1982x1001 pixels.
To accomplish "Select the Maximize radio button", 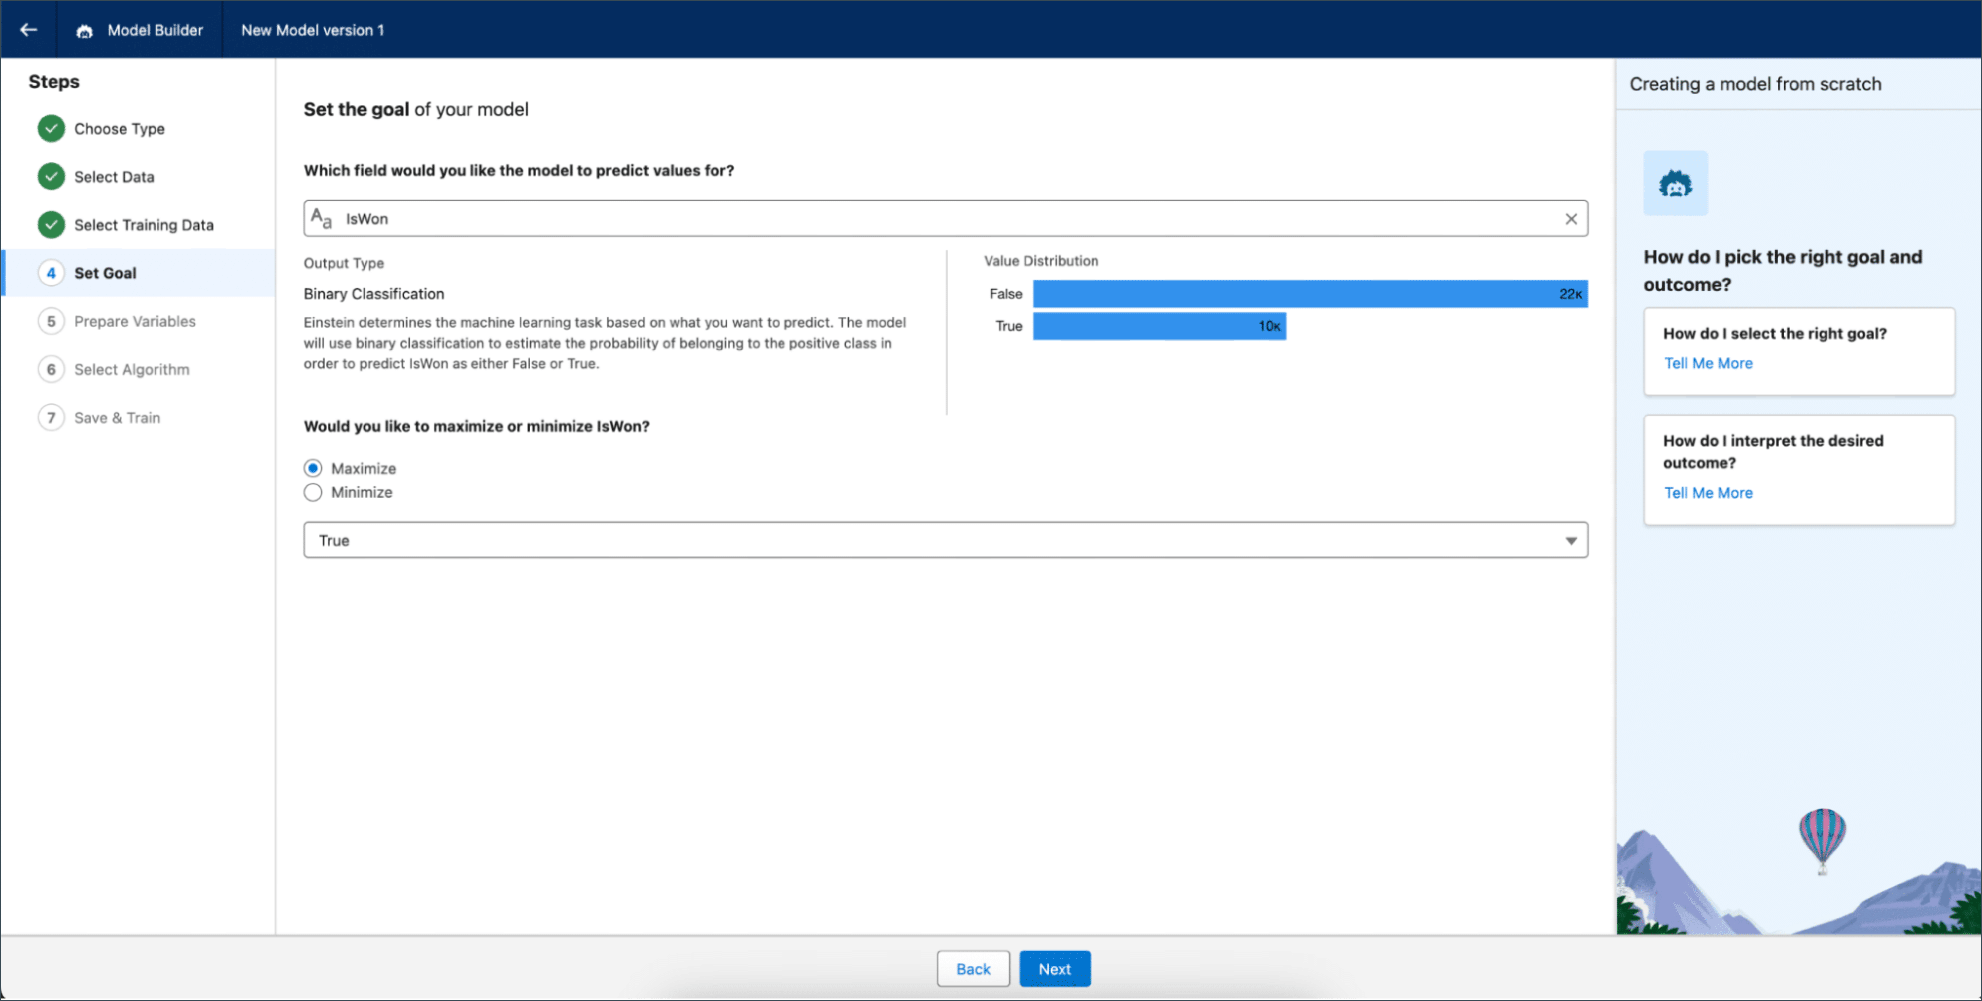I will tap(312, 468).
